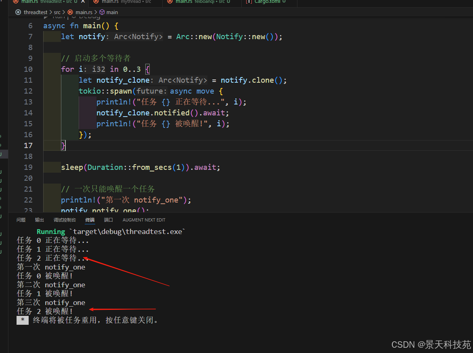
Task: Click terminal output "任务 1 正在等待..."
Action: (53, 249)
